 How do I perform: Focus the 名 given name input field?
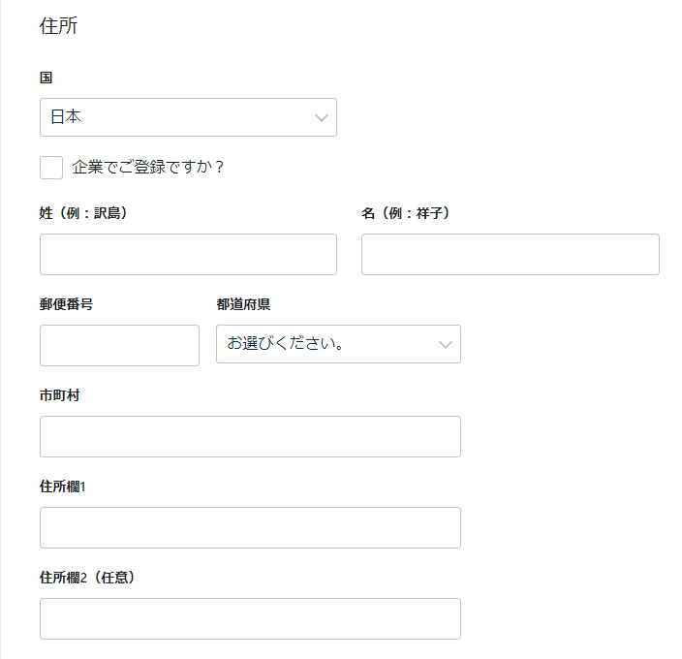[511, 254]
